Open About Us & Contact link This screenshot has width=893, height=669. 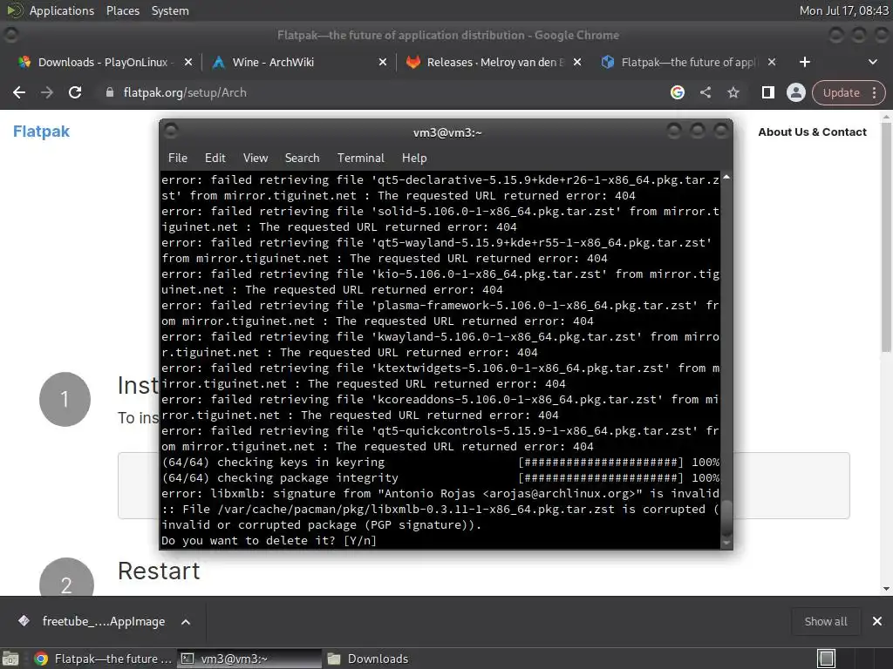click(812, 132)
